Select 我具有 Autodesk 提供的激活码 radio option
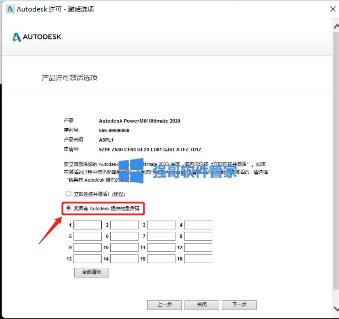This screenshot has width=339, height=319. point(68,208)
